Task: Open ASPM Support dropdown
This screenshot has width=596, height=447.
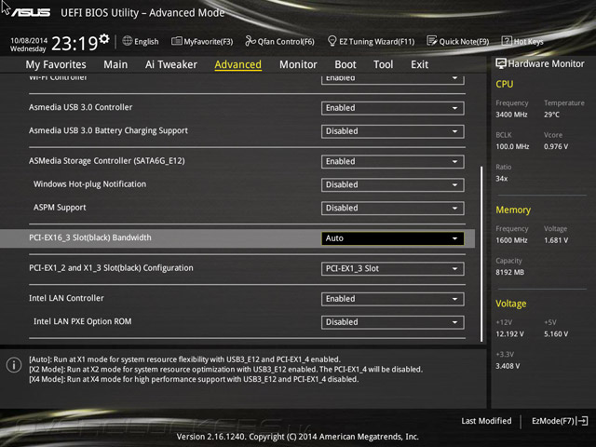Action: point(392,208)
